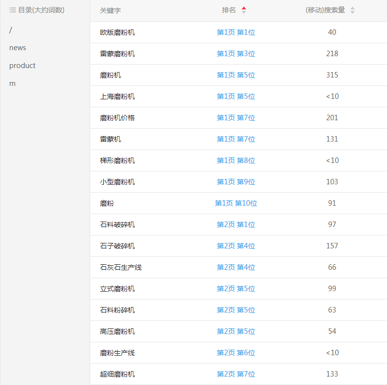
Task: Select the keyword 磨粉机价格
Action: [117, 118]
